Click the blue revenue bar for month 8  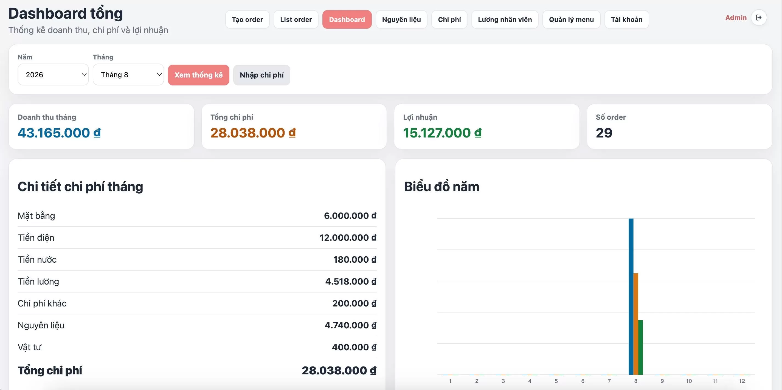point(631,296)
